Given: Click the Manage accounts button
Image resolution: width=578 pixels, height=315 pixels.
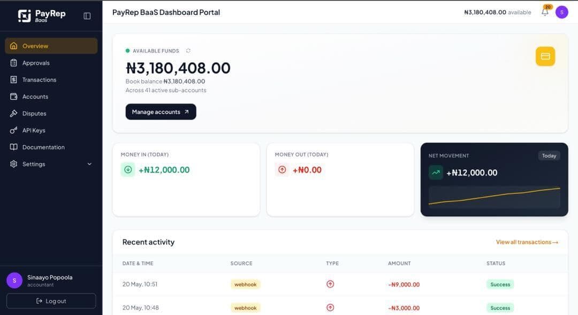Looking at the screenshot, I should click(161, 112).
